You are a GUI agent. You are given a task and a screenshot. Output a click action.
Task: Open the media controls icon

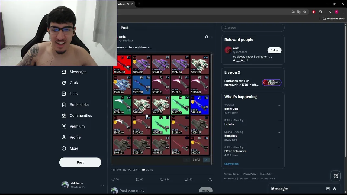(330, 12)
